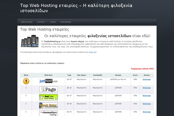Open Επίσκεψη link in inmotion row
The height and width of the screenshot is (116, 174).
click(x=146, y=112)
